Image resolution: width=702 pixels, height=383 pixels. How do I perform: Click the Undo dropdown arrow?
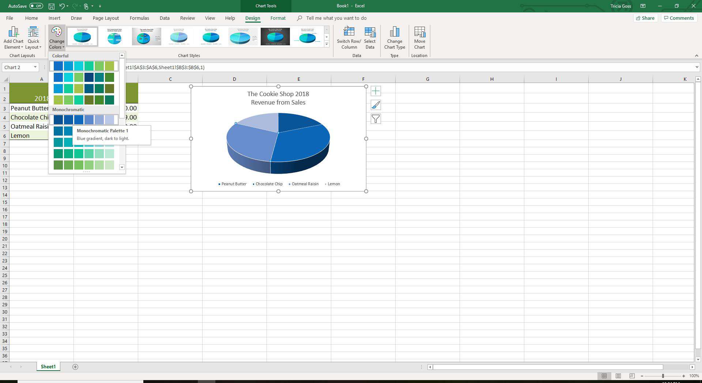tap(67, 6)
